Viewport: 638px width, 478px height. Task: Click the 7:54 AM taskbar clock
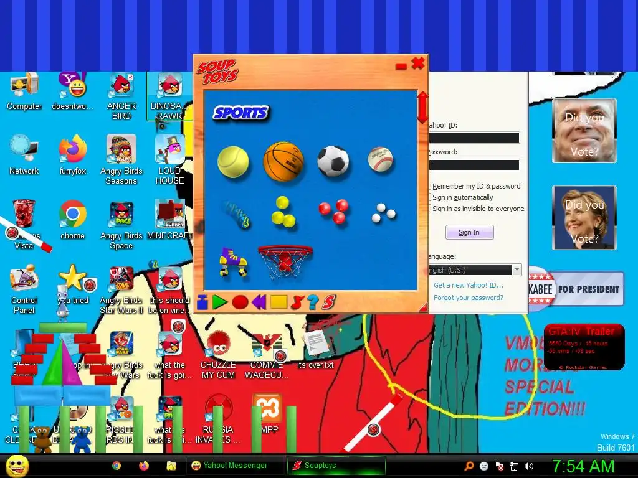(x=583, y=466)
